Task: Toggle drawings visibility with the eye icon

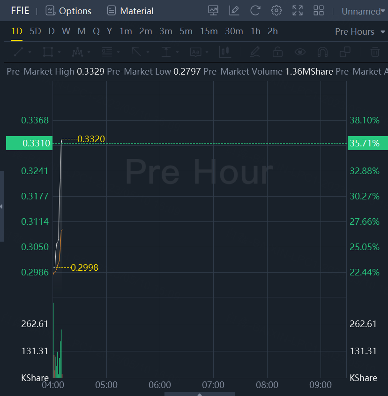Action: (300, 52)
